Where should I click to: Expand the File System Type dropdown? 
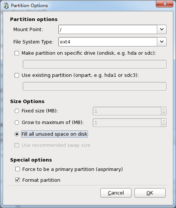pyautogui.click(x=162, y=42)
